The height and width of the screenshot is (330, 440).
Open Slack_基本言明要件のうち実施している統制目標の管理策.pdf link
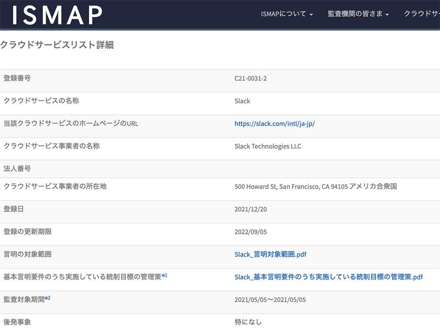click(328, 277)
